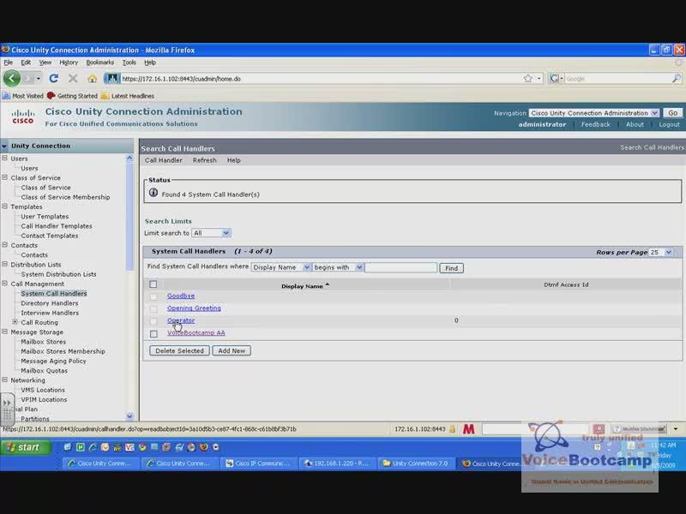Image resolution: width=686 pixels, height=514 pixels.
Task: Open the Tools menu
Action: (129, 63)
